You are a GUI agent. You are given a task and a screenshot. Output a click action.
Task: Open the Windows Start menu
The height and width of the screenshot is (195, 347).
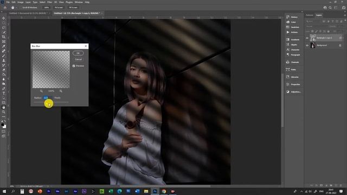4,191
